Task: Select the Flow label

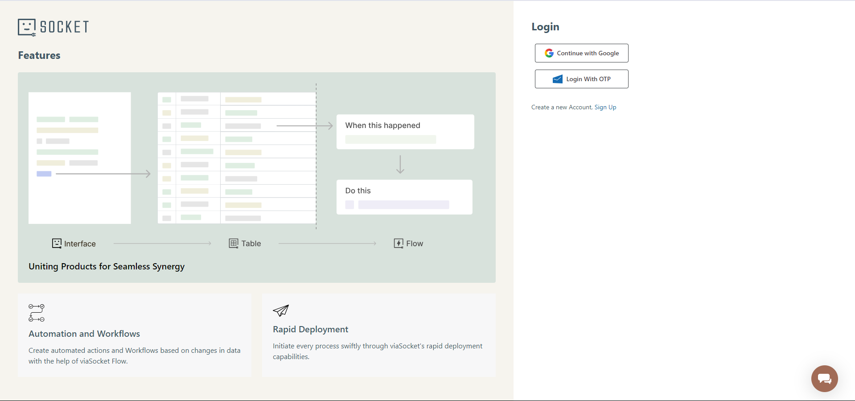Action: tap(415, 244)
